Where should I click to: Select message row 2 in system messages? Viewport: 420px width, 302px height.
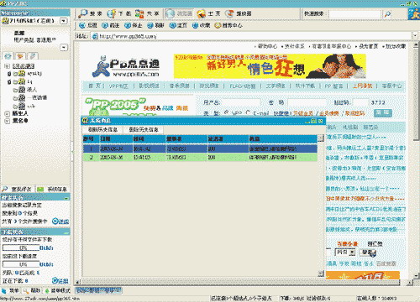[200, 158]
